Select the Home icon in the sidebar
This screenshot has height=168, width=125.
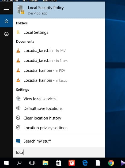point(6,21)
